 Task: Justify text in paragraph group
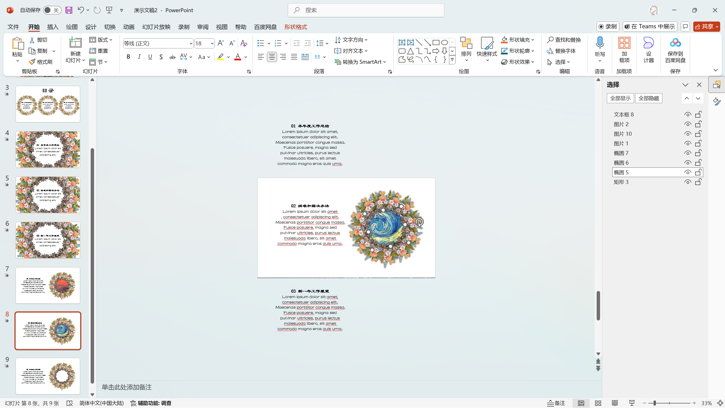pos(294,57)
